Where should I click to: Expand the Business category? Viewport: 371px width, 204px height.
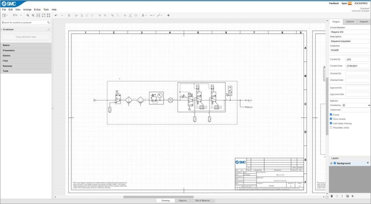pyautogui.click(x=26, y=66)
